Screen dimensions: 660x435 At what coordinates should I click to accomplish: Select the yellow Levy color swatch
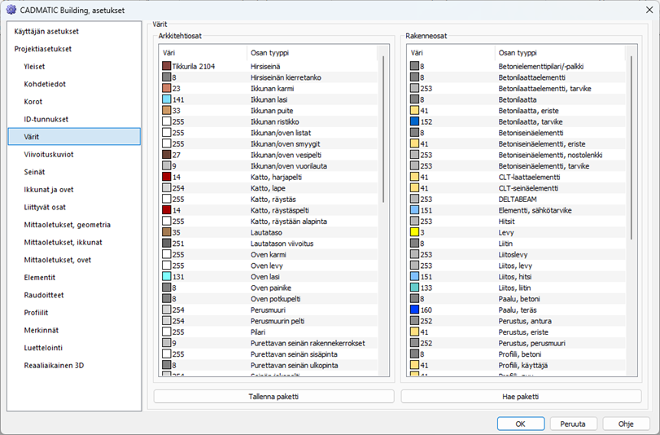(414, 231)
